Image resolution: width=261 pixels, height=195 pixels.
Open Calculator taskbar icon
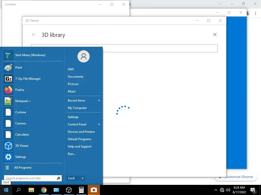[x=81, y=190]
